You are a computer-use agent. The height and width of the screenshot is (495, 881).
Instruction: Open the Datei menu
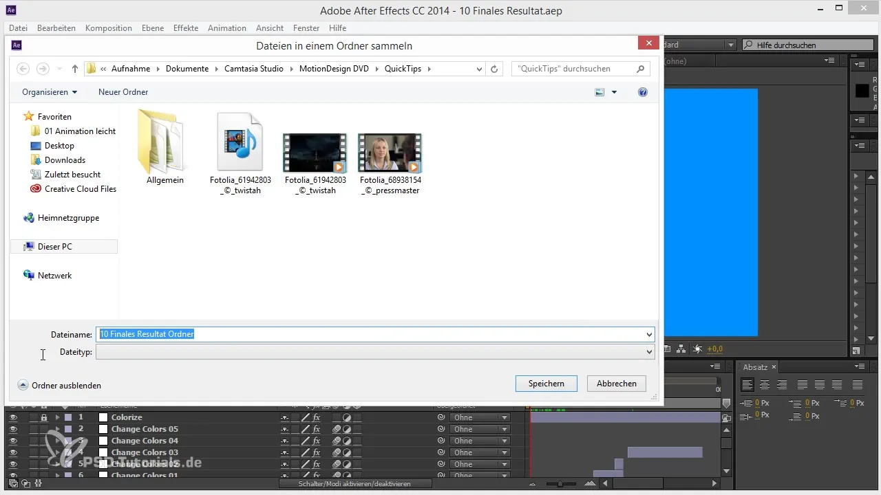tap(19, 28)
